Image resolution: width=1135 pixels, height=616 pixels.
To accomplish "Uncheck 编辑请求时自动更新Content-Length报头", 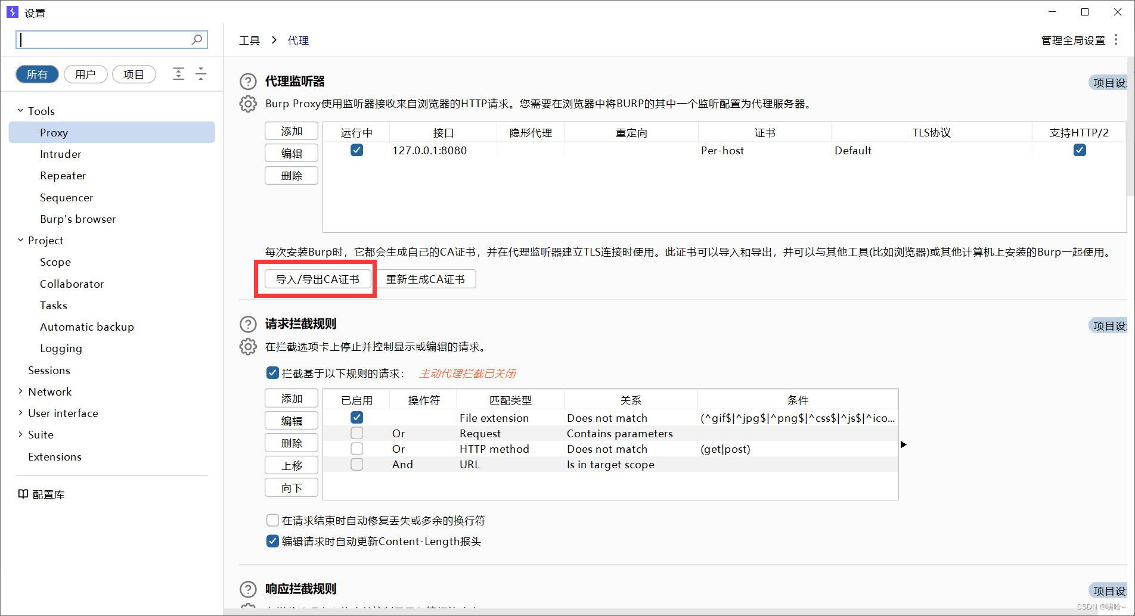I will [272, 541].
